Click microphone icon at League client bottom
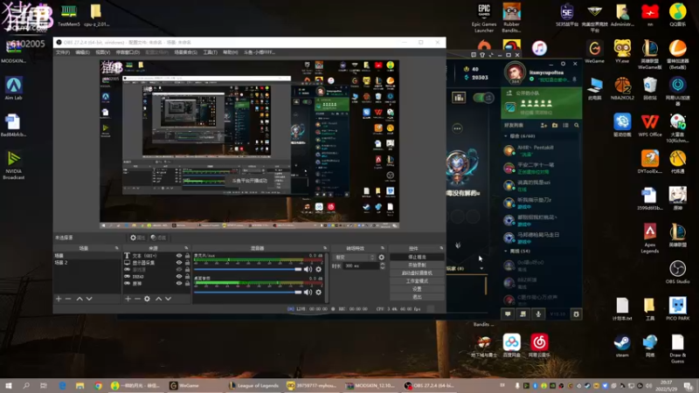Image resolution: width=699 pixels, height=393 pixels. click(538, 314)
